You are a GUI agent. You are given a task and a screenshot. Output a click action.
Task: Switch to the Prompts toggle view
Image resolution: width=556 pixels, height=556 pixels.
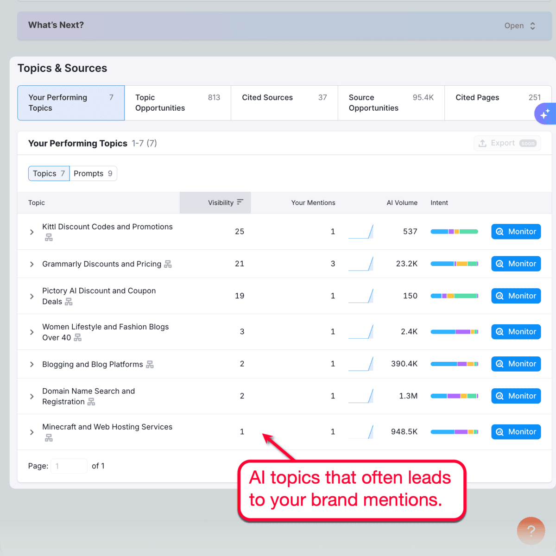click(93, 173)
